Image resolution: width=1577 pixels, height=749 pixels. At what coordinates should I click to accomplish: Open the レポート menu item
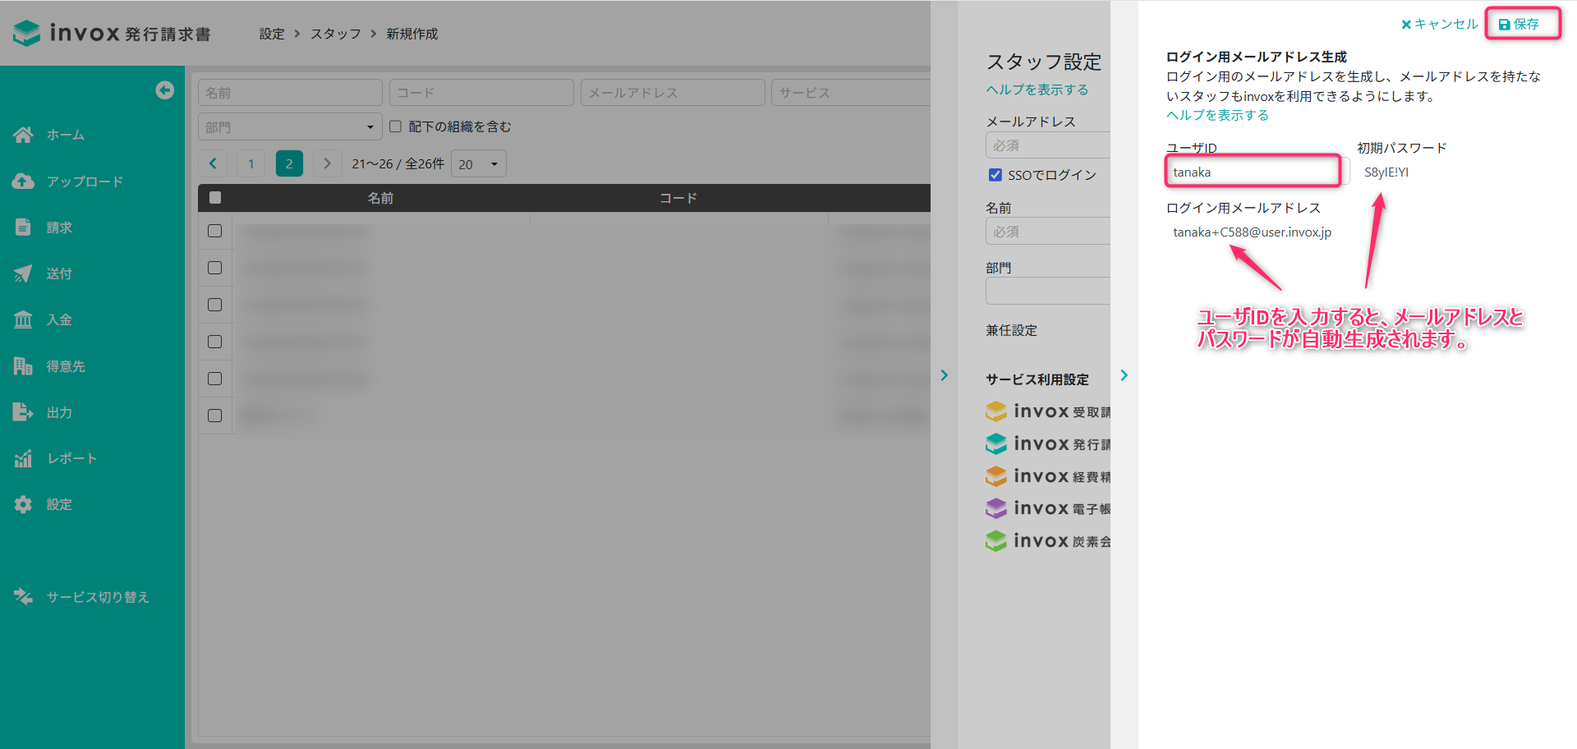tap(72, 458)
